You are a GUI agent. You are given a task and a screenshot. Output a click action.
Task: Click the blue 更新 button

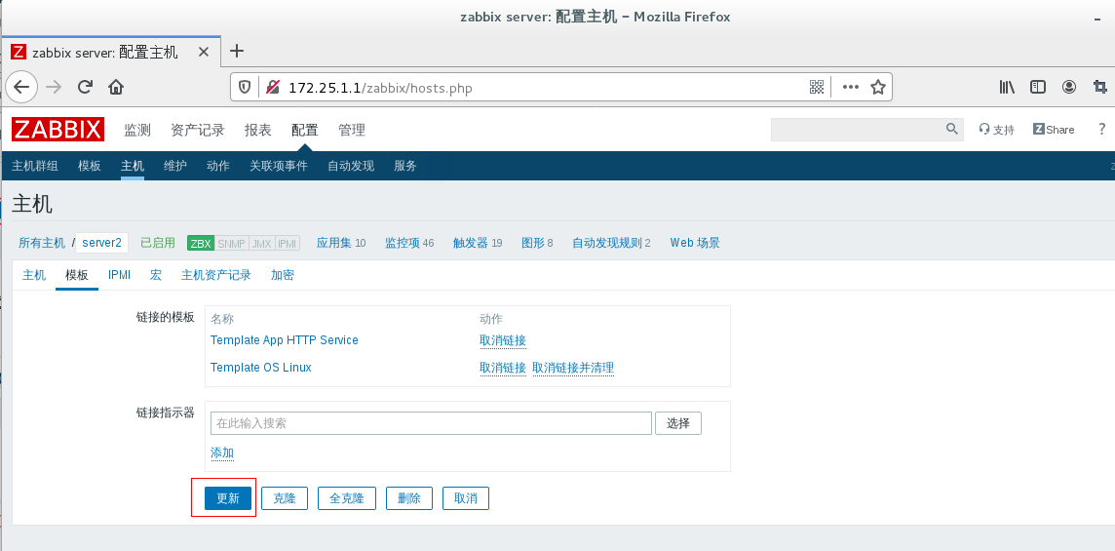pos(228,498)
